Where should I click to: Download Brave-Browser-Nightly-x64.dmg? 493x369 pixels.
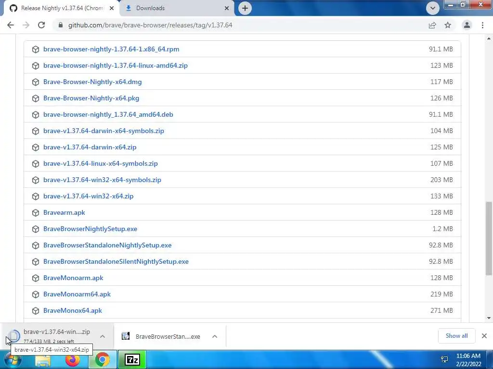(92, 82)
